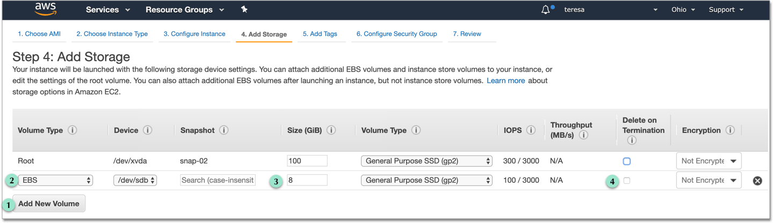Remove the EBS volume with X icon

[757, 181]
